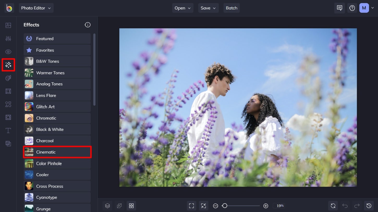Click the Effects panel info icon
The image size is (378, 212).
88,25
